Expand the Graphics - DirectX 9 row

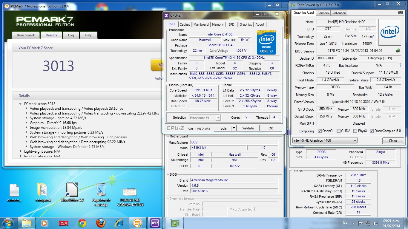(x=27, y=123)
